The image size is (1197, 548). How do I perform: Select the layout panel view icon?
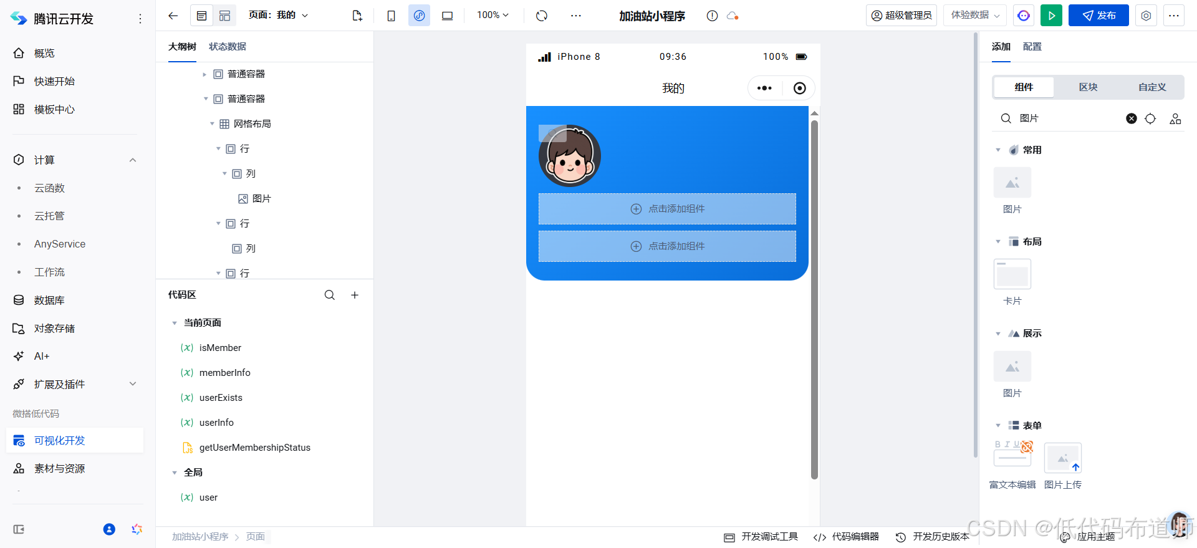[x=224, y=16]
